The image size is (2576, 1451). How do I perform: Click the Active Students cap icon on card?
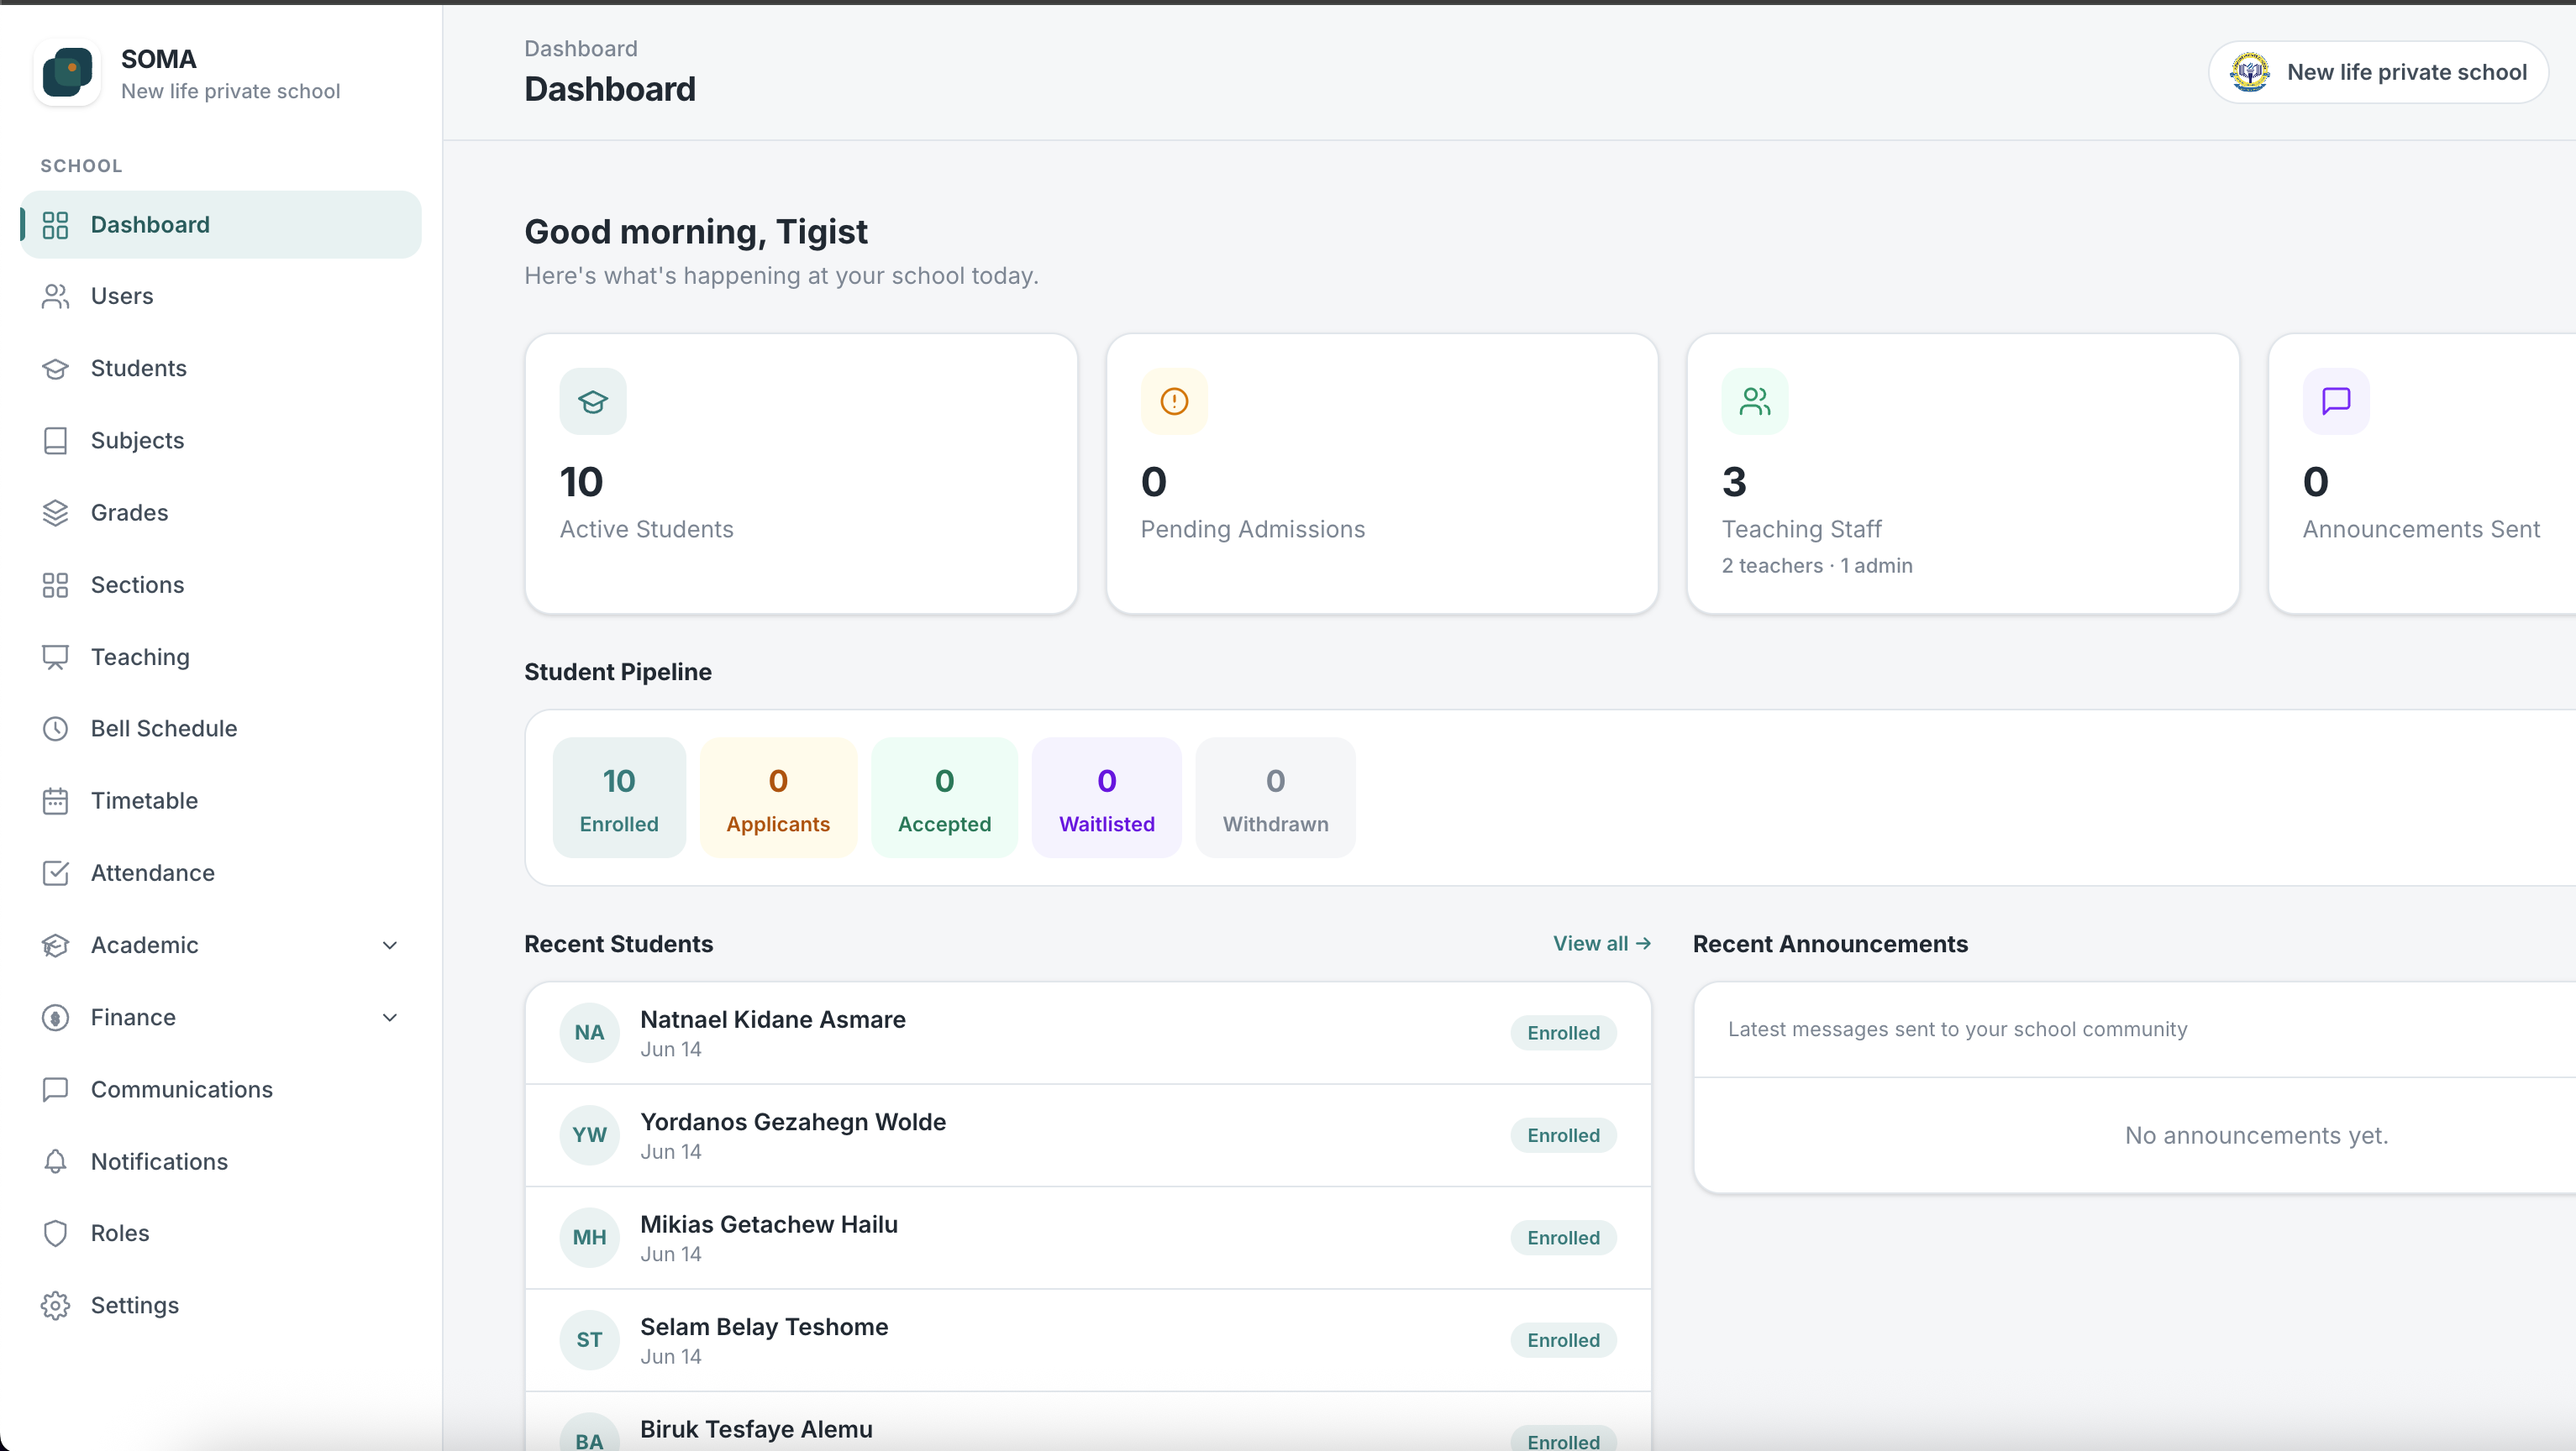593,401
